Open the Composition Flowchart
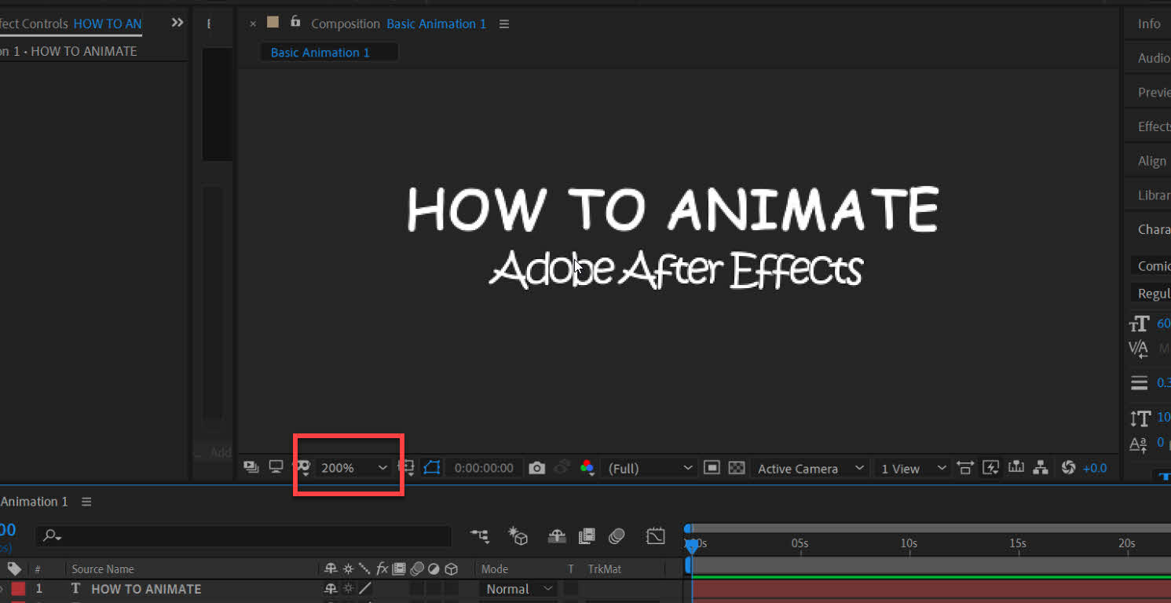Viewport: 1171px width, 603px height. (1041, 467)
